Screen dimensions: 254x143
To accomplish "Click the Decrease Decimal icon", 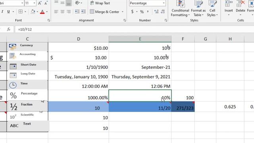I will tap(163, 12).
